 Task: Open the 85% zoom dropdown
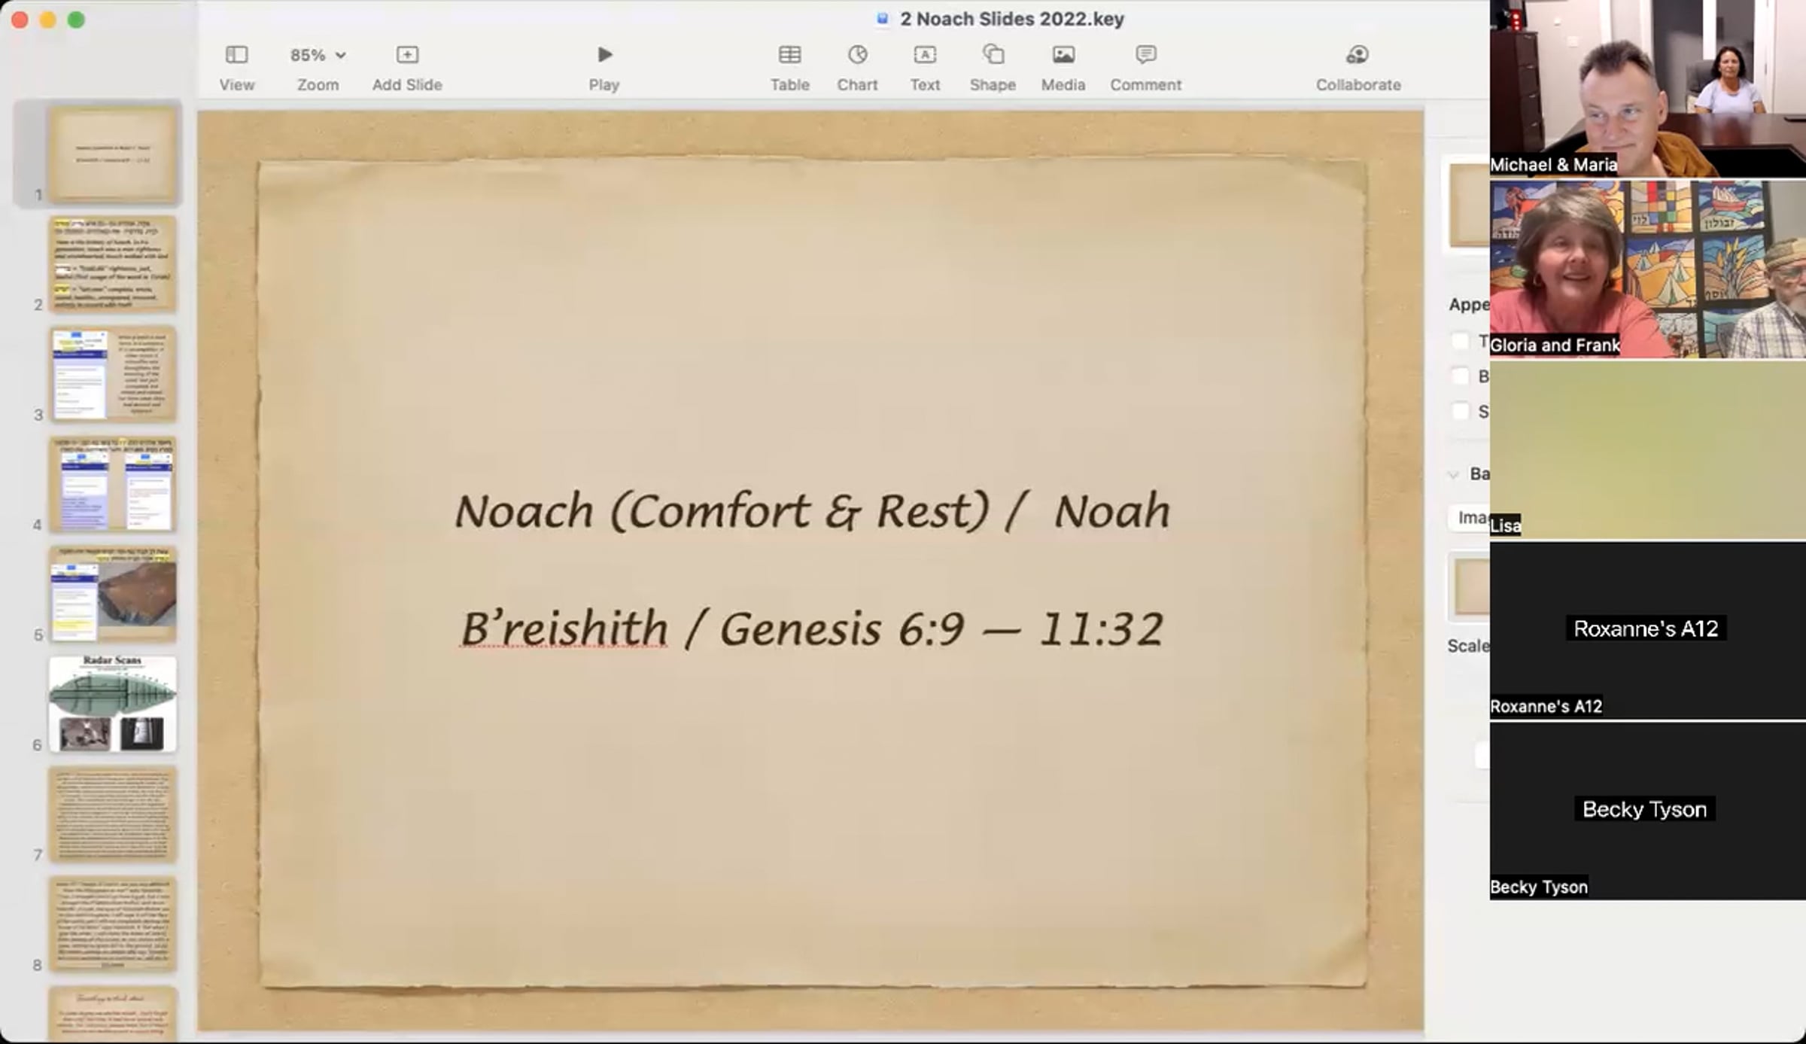coord(318,55)
